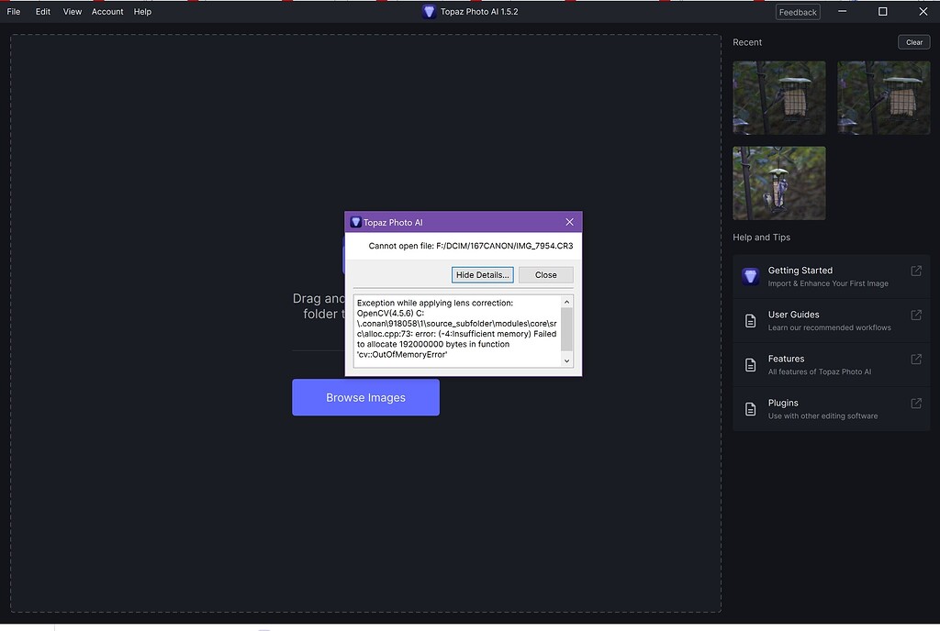Viewport: 940px width, 631px height.
Task: Click the 'Cannot open file' message text
Action: [x=471, y=246]
